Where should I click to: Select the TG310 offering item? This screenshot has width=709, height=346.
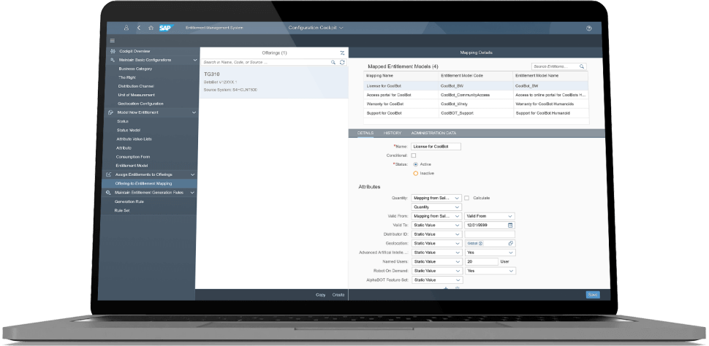(274, 82)
